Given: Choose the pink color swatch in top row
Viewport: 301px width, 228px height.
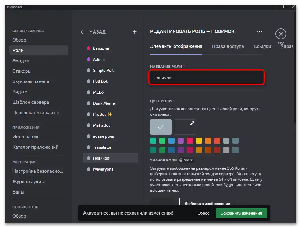Looking at the screenshot, I should (190, 141).
